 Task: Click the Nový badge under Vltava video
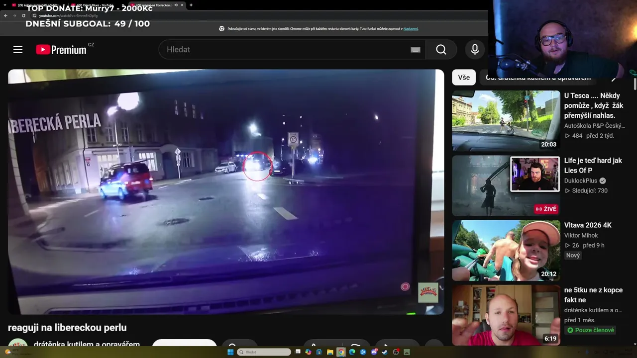coord(573,255)
